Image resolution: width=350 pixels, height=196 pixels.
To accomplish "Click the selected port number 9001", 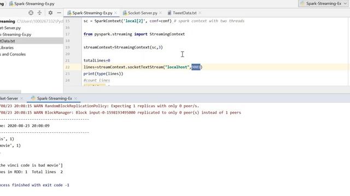I will tap(196, 67).
